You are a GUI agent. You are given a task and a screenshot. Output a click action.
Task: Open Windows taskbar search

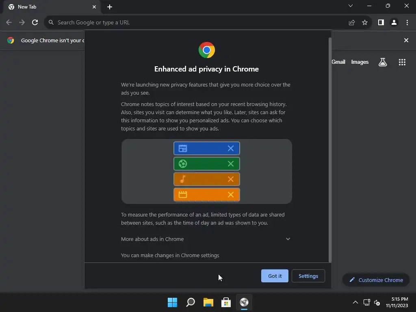[x=191, y=302]
